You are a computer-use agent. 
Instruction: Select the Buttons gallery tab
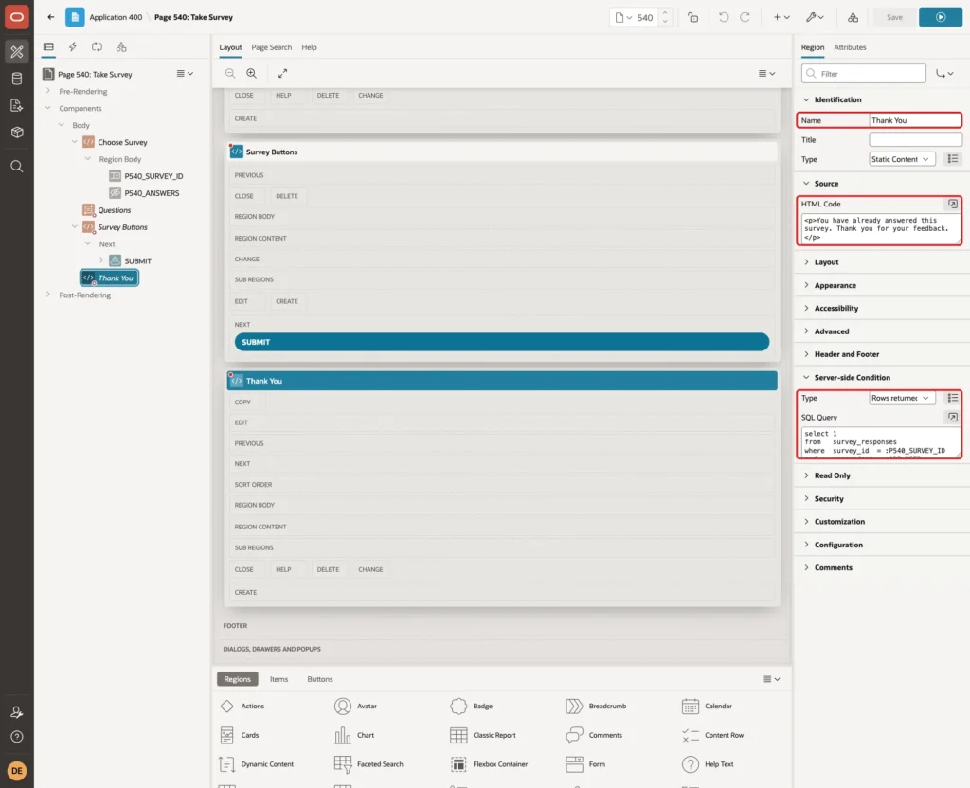(320, 679)
